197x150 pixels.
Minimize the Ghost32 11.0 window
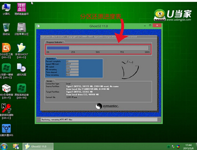click(145, 26)
